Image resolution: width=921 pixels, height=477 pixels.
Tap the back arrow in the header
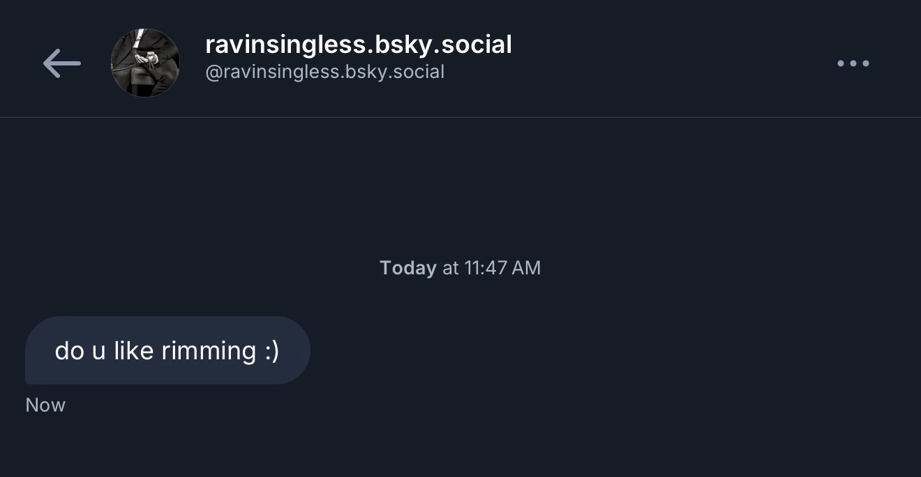61,63
